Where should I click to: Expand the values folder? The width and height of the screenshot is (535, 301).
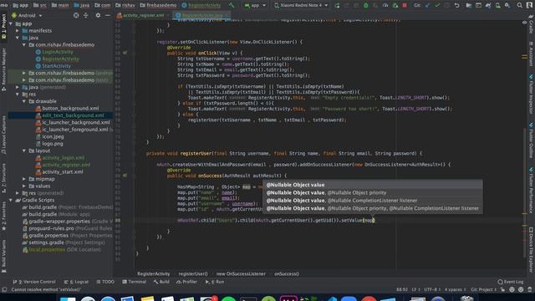(24, 186)
